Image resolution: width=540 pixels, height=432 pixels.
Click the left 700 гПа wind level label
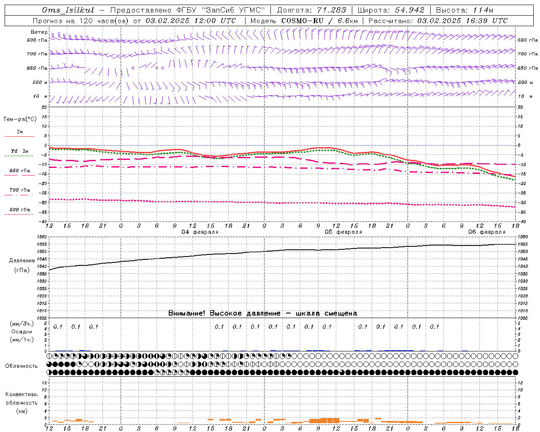point(37,54)
